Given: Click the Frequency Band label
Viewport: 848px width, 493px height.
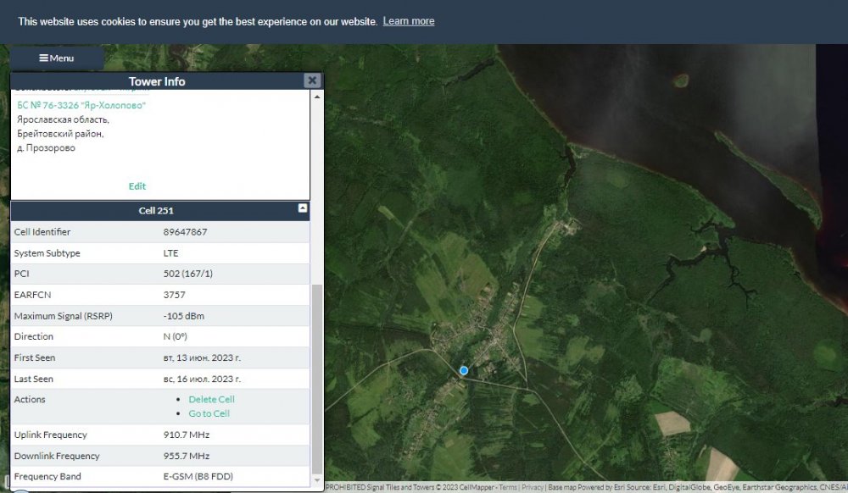Looking at the screenshot, I should pyautogui.click(x=47, y=476).
